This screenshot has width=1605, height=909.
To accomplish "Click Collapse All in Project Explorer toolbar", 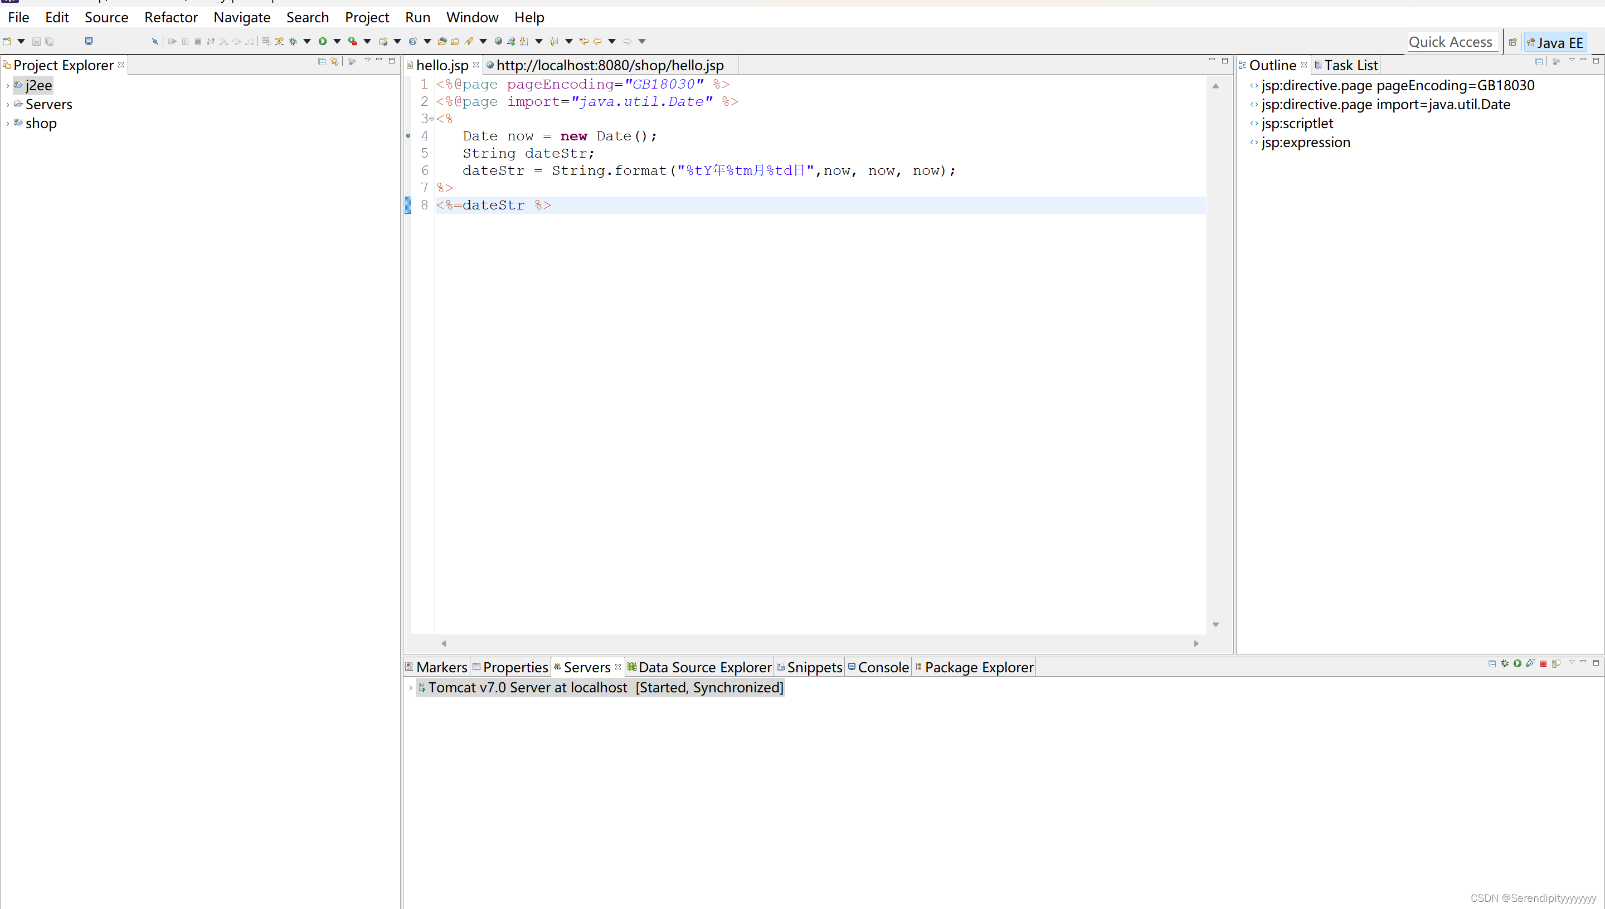I will coord(322,61).
